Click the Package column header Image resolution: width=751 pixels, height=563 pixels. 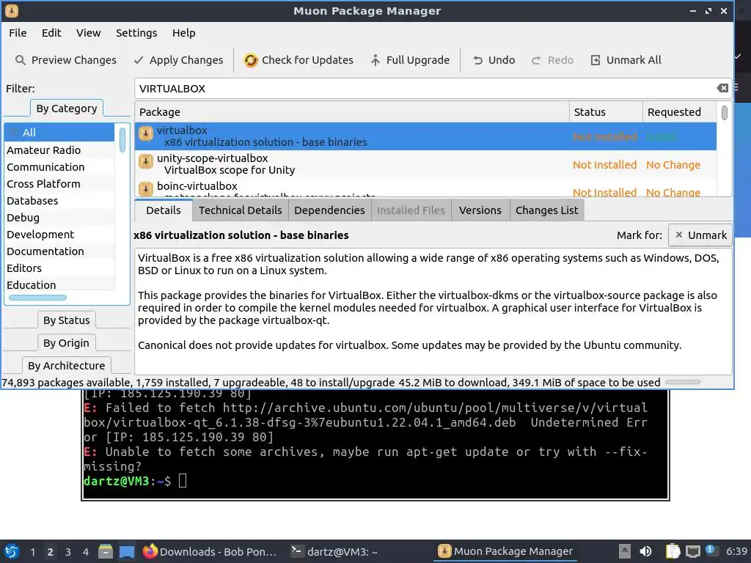pyautogui.click(x=352, y=112)
